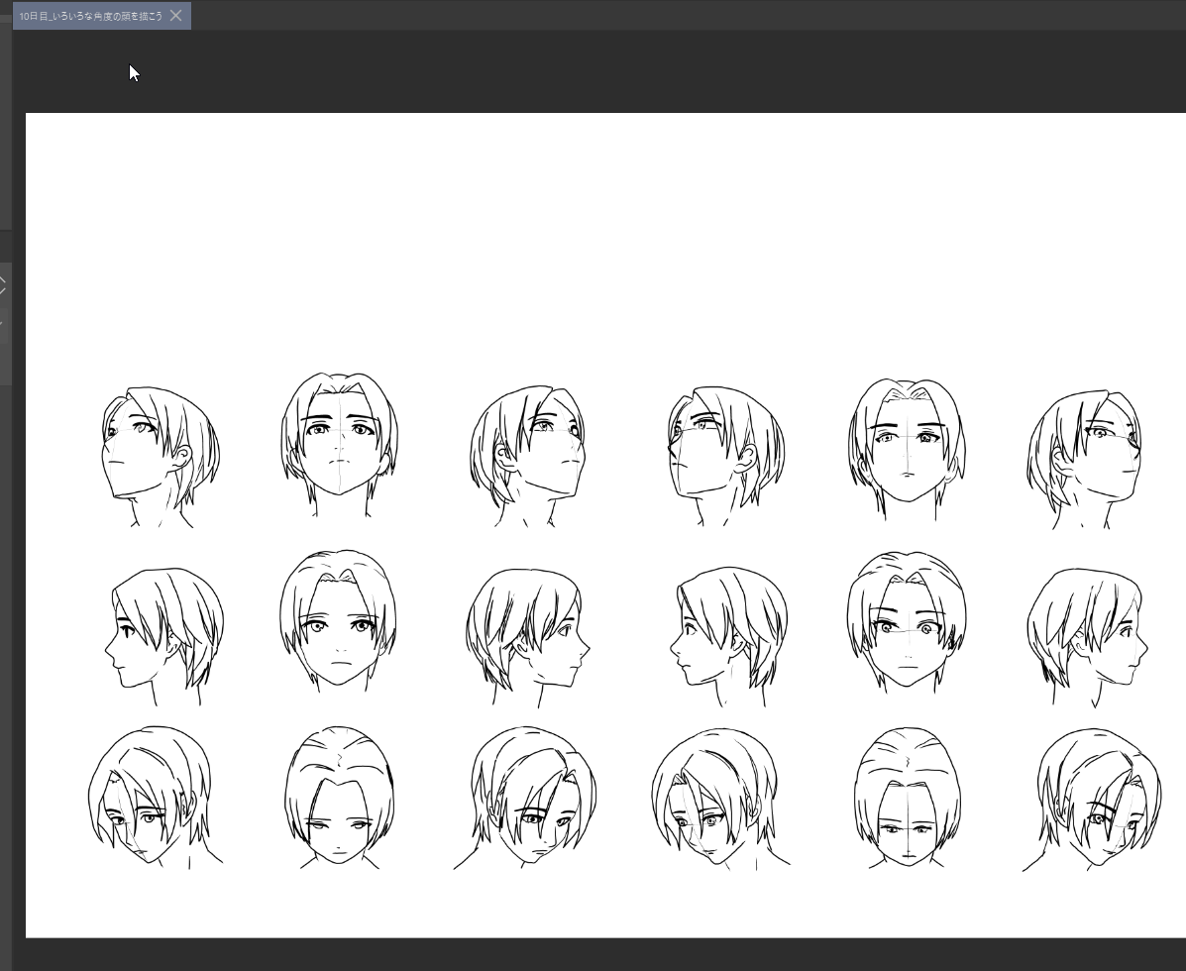Click the fifth head in the top row
Screen dimensions: 1186x971
coord(907,444)
